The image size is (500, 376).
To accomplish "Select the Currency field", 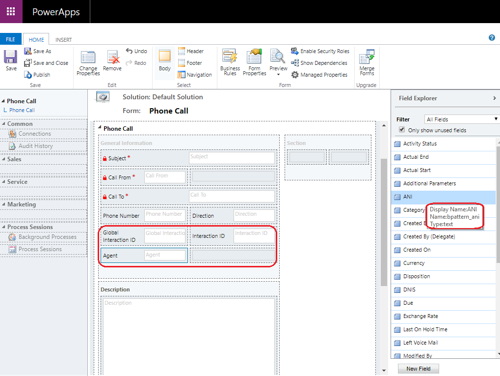I will [444, 263].
